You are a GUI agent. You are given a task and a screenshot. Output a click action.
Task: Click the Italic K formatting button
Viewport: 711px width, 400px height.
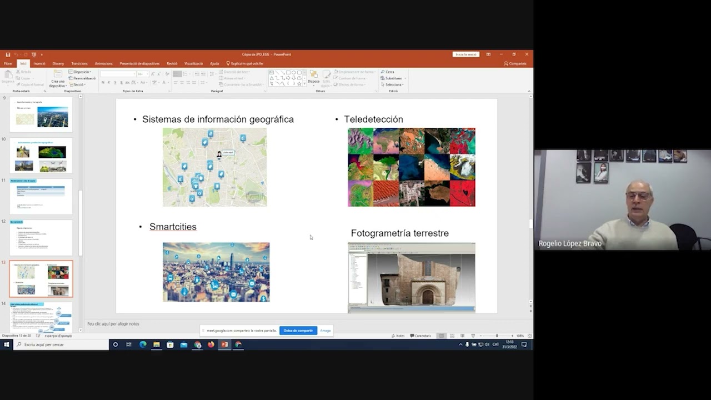(x=109, y=82)
